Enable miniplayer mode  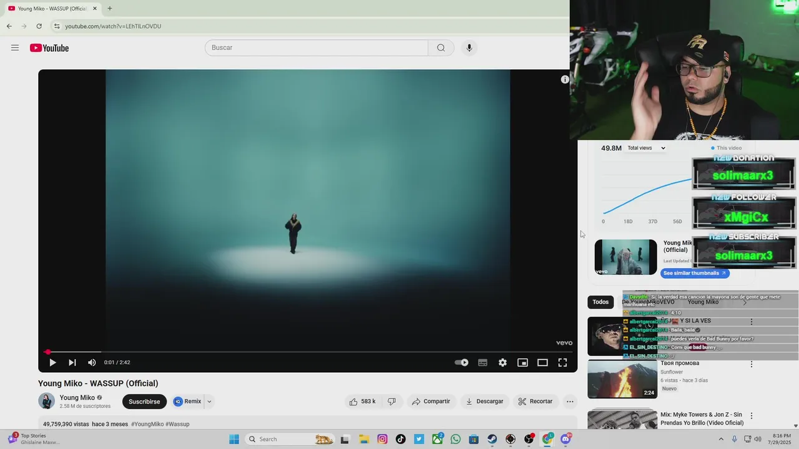click(x=522, y=362)
